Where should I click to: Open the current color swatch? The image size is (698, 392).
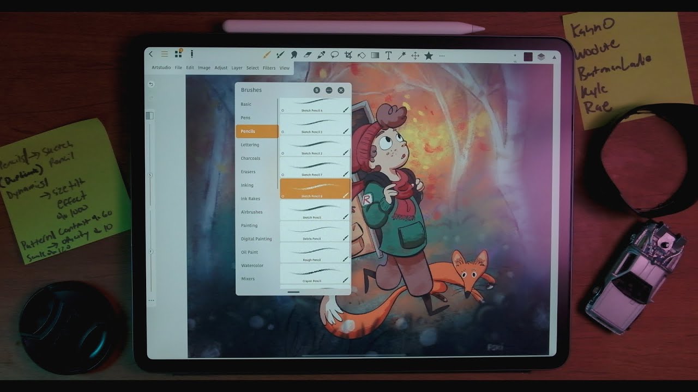(x=528, y=57)
